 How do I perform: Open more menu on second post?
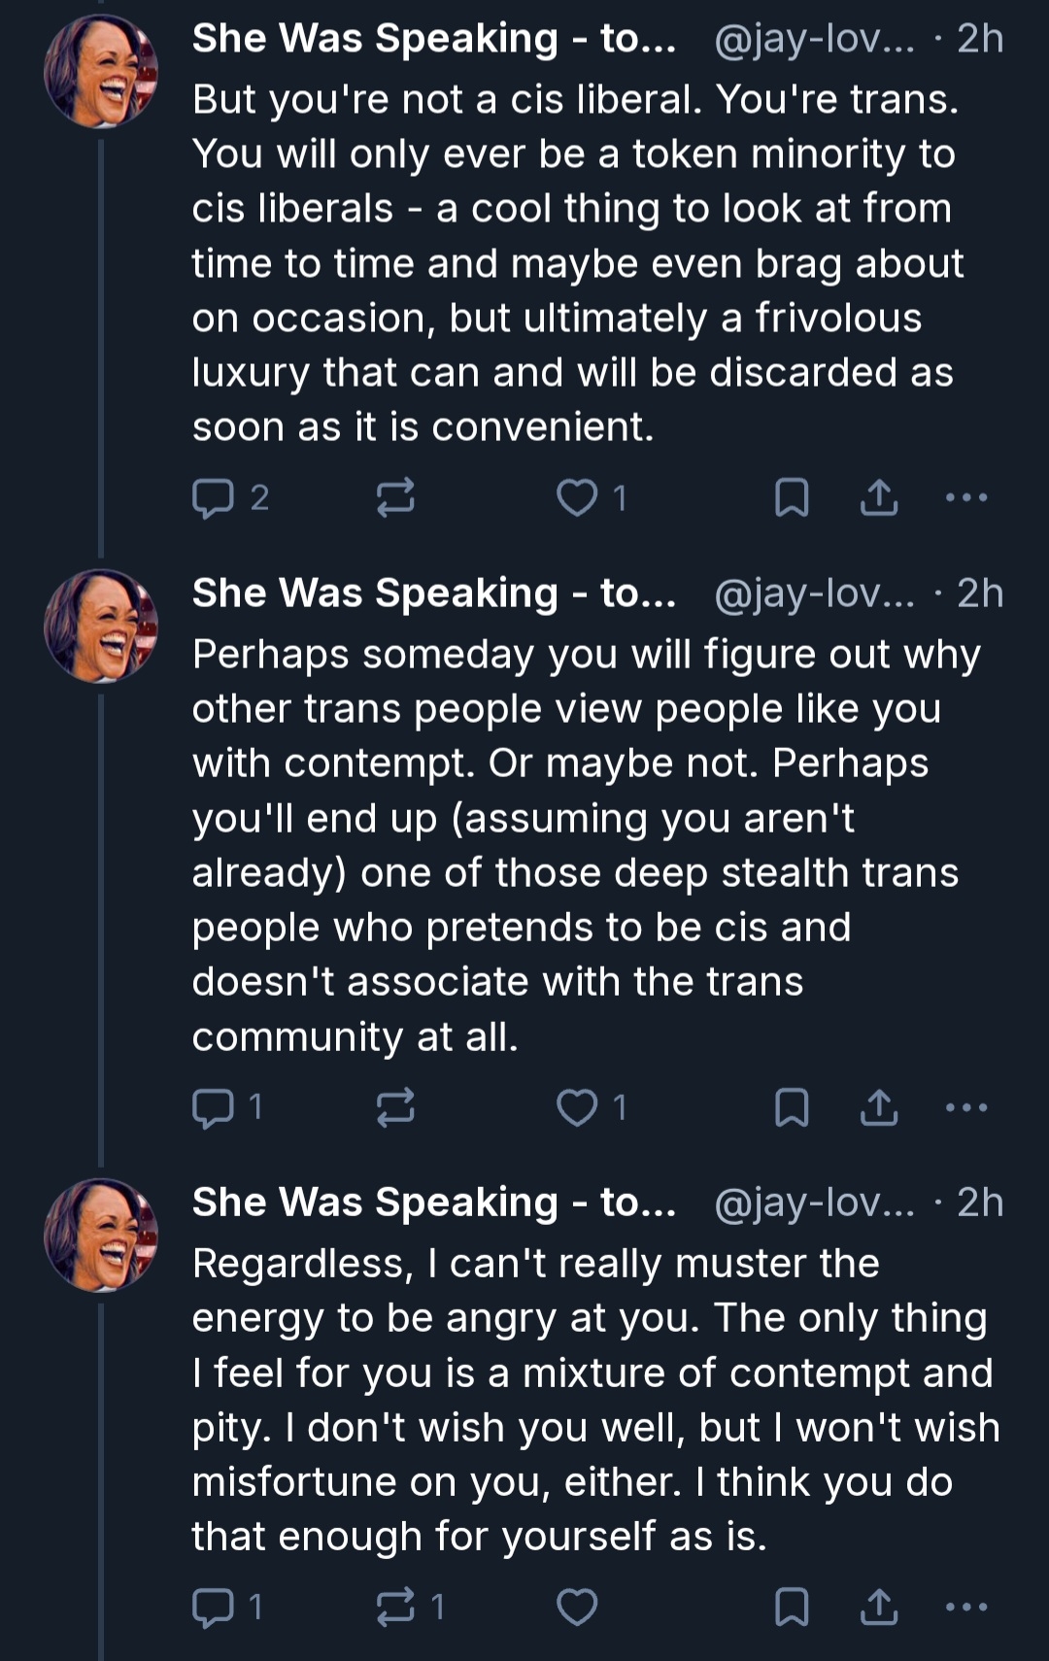tap(966, 1107)
